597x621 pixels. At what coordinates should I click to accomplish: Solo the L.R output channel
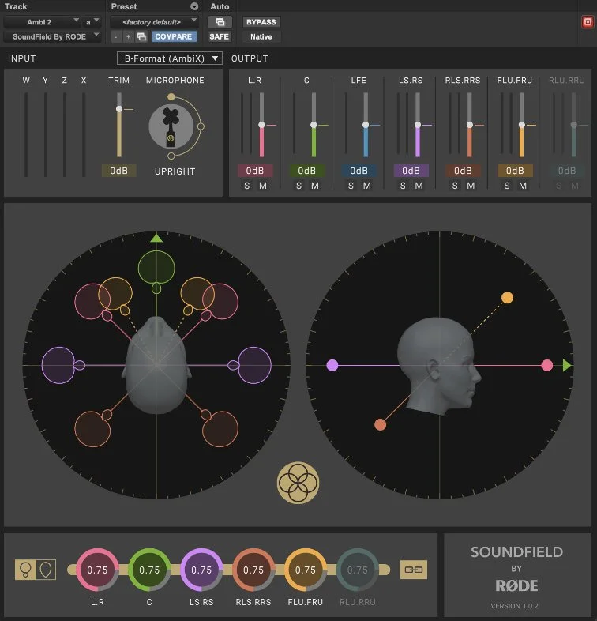pyautogui.click(x=247, y=186)
